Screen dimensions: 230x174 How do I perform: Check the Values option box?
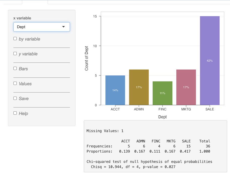click(x=15, y=83)
